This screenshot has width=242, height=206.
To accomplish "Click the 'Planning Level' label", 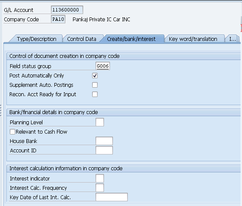I will 26,123.
